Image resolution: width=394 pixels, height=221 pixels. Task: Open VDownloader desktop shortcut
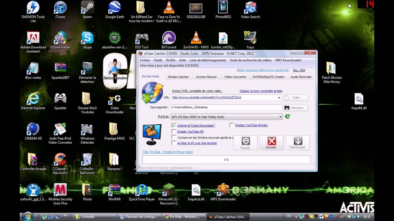tap(60, 40)
